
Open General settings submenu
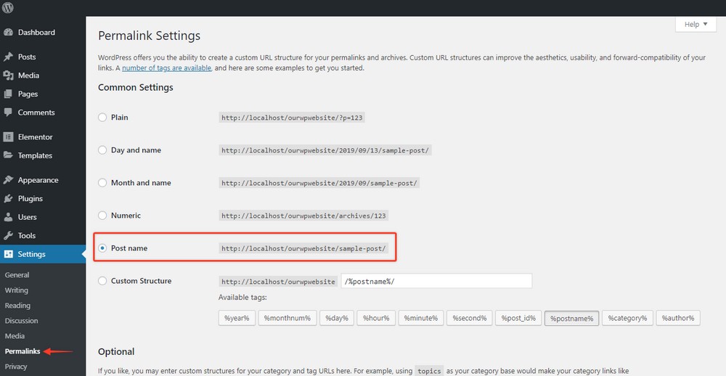click(17, 275)
